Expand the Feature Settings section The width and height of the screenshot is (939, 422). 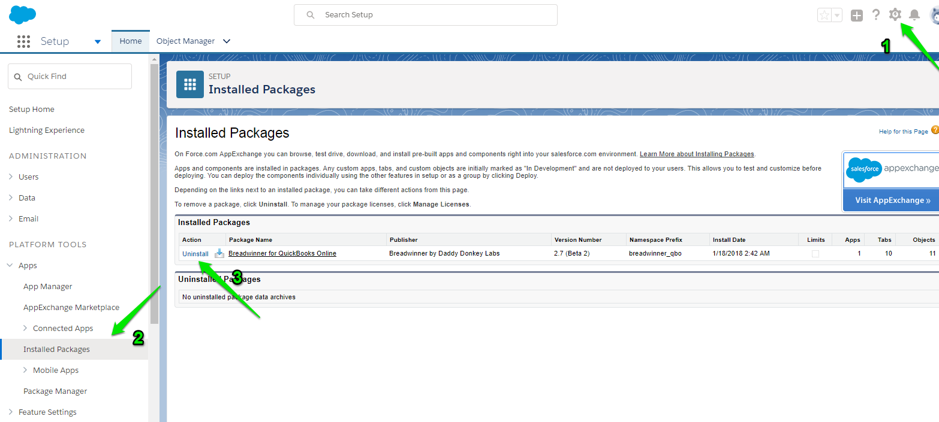tap(11, 412)
